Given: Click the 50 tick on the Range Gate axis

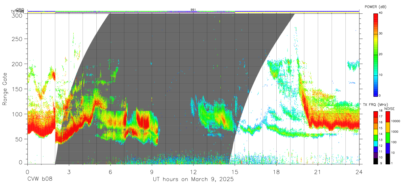Looking at the screenshot, I should [x=19, y=139].
